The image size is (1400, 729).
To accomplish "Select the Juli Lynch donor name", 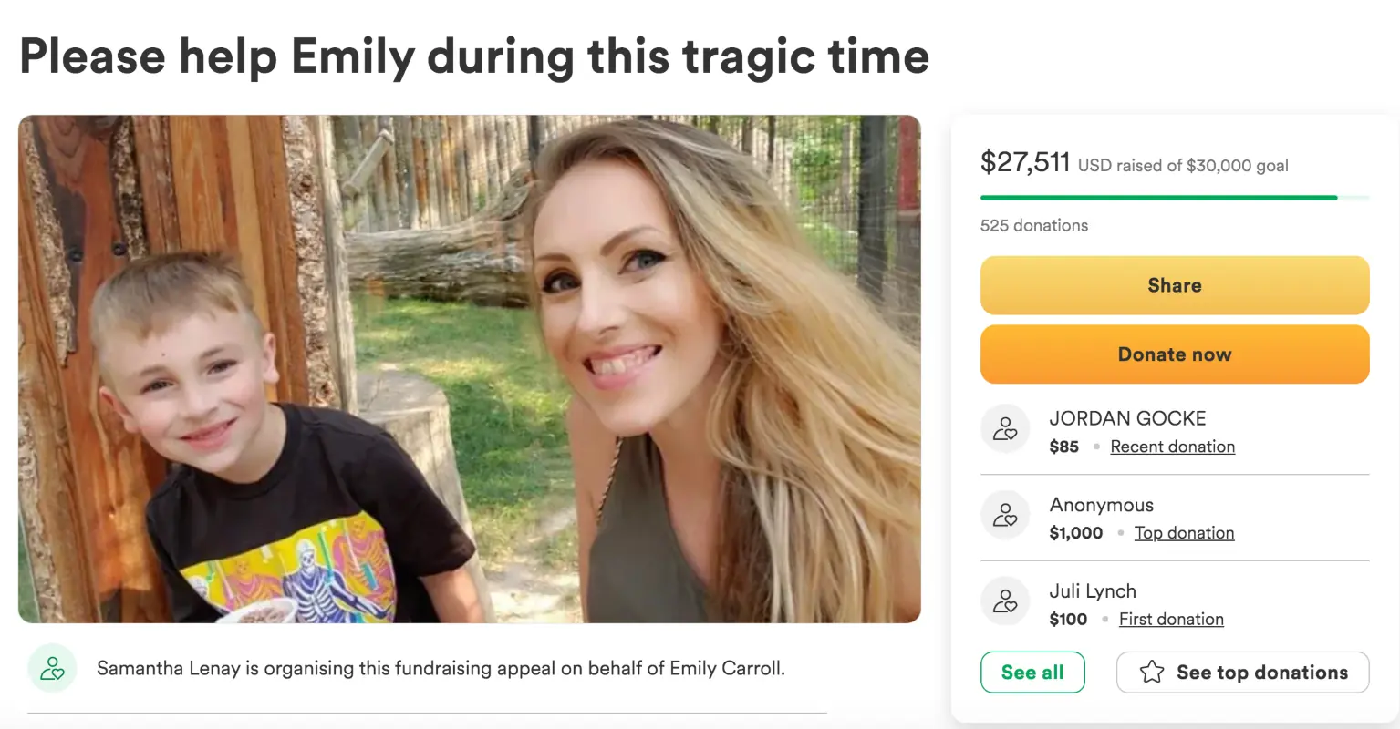I will 1093,591.
